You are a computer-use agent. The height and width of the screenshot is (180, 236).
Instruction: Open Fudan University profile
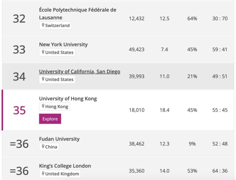[59, 139]
